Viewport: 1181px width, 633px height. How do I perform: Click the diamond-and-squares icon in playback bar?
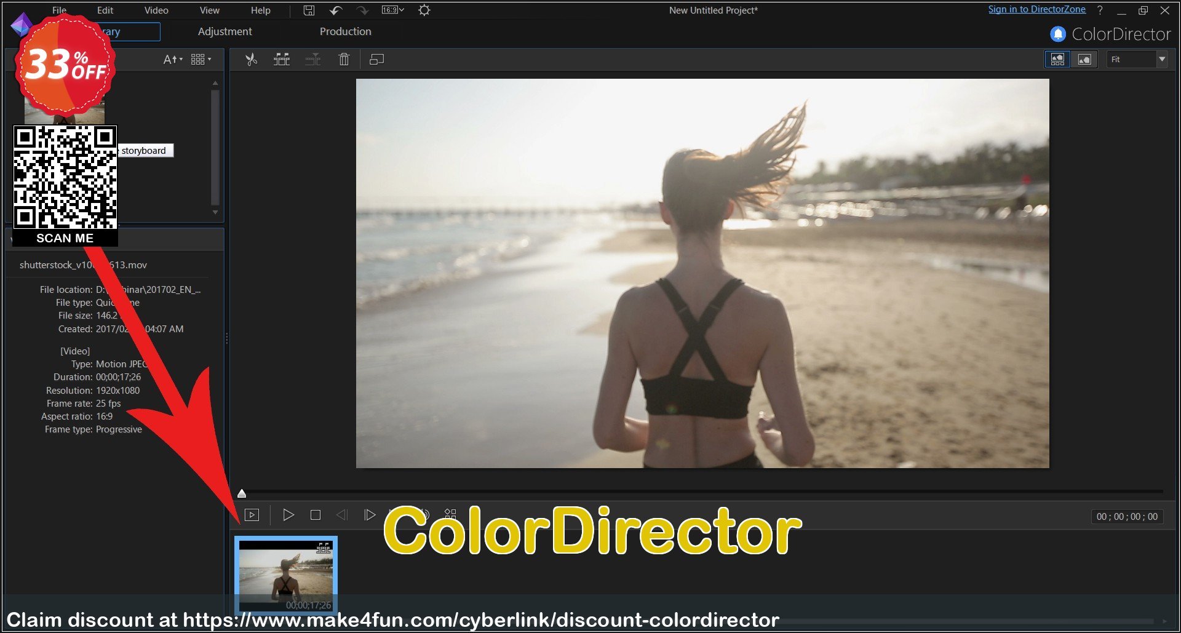(450, 514)
